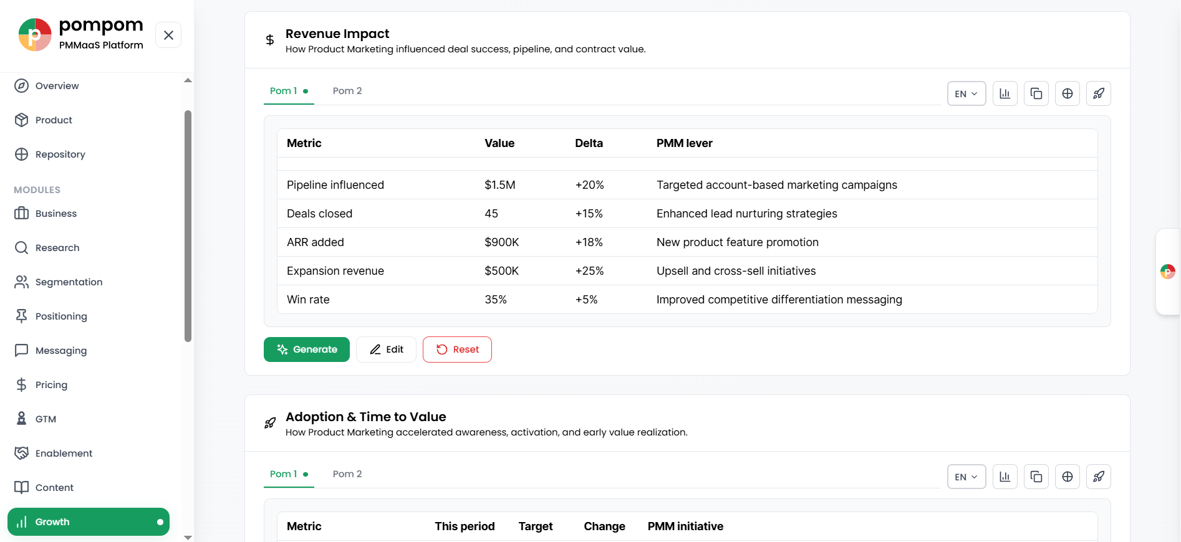Click the globe icon in Adoption toolbar
The image size is (1181, 542).
[x=1068, y=477]
